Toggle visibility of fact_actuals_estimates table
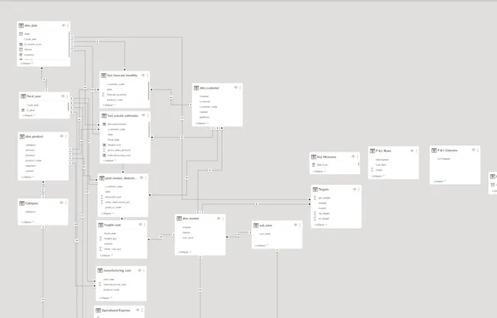 click(143, 115)
